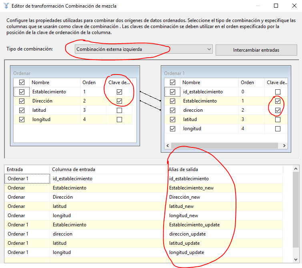
Task: Close the Combinación de mezcla editor
Action: (294, 6)
